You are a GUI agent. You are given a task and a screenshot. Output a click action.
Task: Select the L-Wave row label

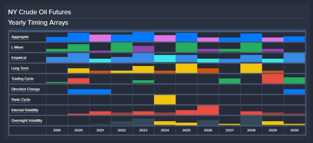[17, 47]
